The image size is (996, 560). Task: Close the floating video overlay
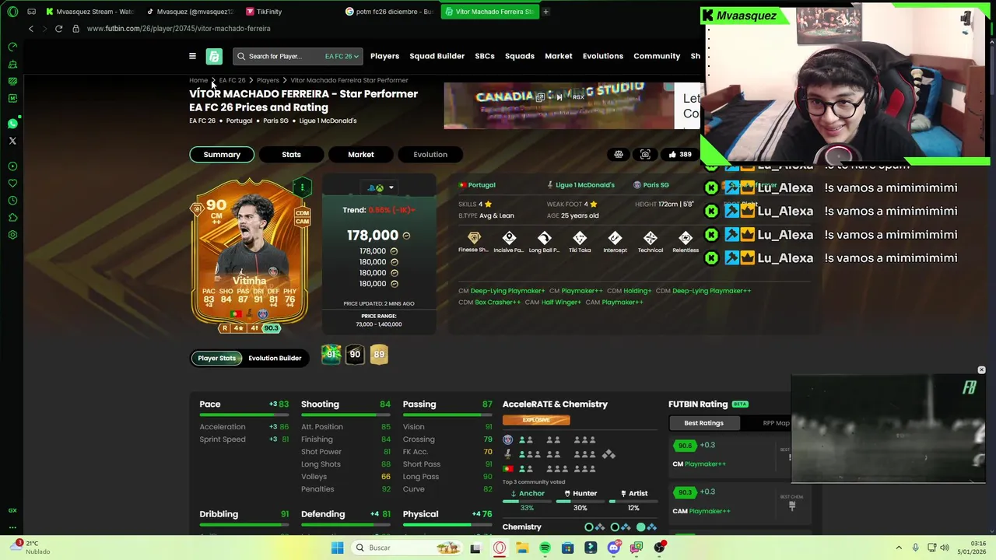[981, 370]
